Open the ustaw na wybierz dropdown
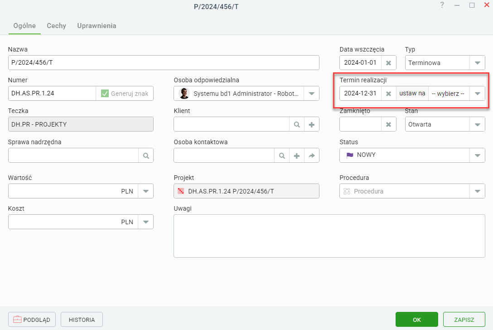Screen dimensions: 493x330 click(x=477, y=94)
